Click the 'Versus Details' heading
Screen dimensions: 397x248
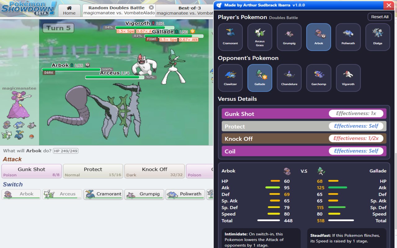pos(237,99)
